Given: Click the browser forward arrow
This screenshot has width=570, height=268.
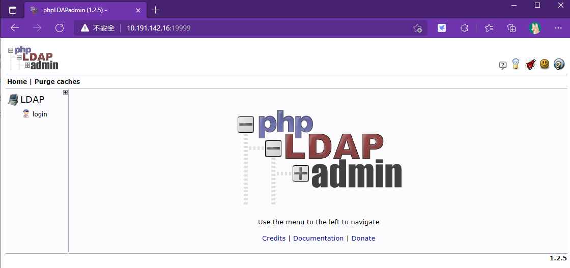Looking at the screenshot, I should click(x=37, y=28).
